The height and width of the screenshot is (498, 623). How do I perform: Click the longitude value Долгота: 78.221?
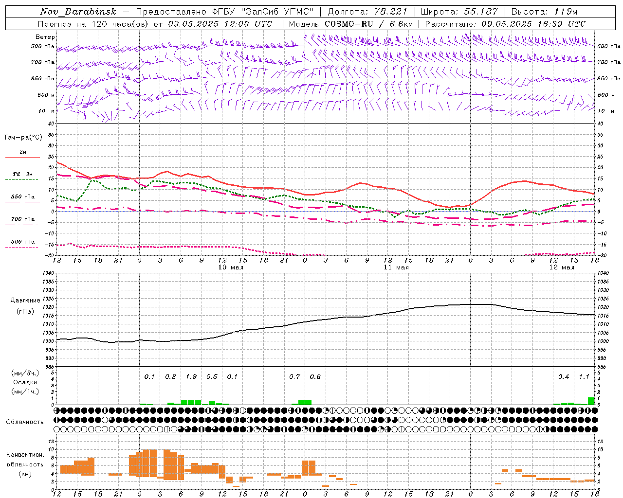(367, 12)
